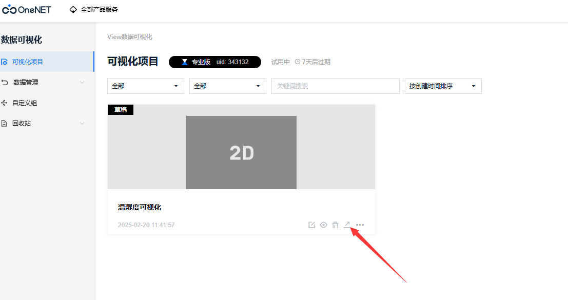
Task: Open the first 全部 filter dropdown
Action: 145,86
